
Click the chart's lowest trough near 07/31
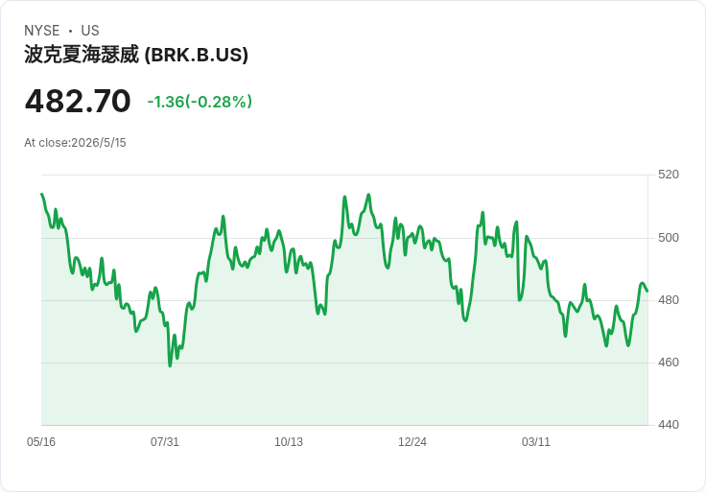click(170, 366)
